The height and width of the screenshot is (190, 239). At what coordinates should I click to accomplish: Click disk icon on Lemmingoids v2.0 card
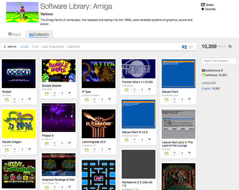[86, 150]
